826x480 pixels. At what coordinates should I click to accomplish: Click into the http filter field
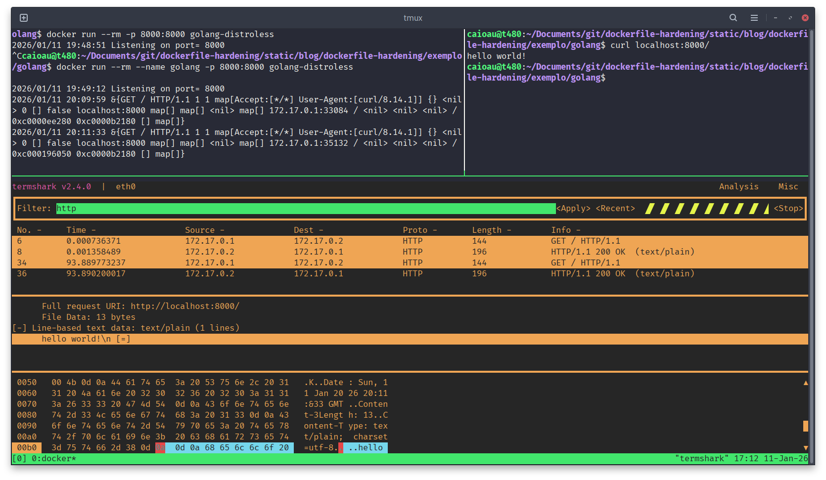click(306, 209)
